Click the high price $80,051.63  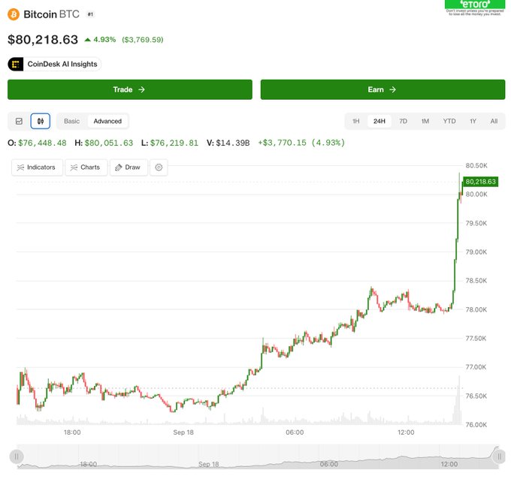(x=109, y=143)
